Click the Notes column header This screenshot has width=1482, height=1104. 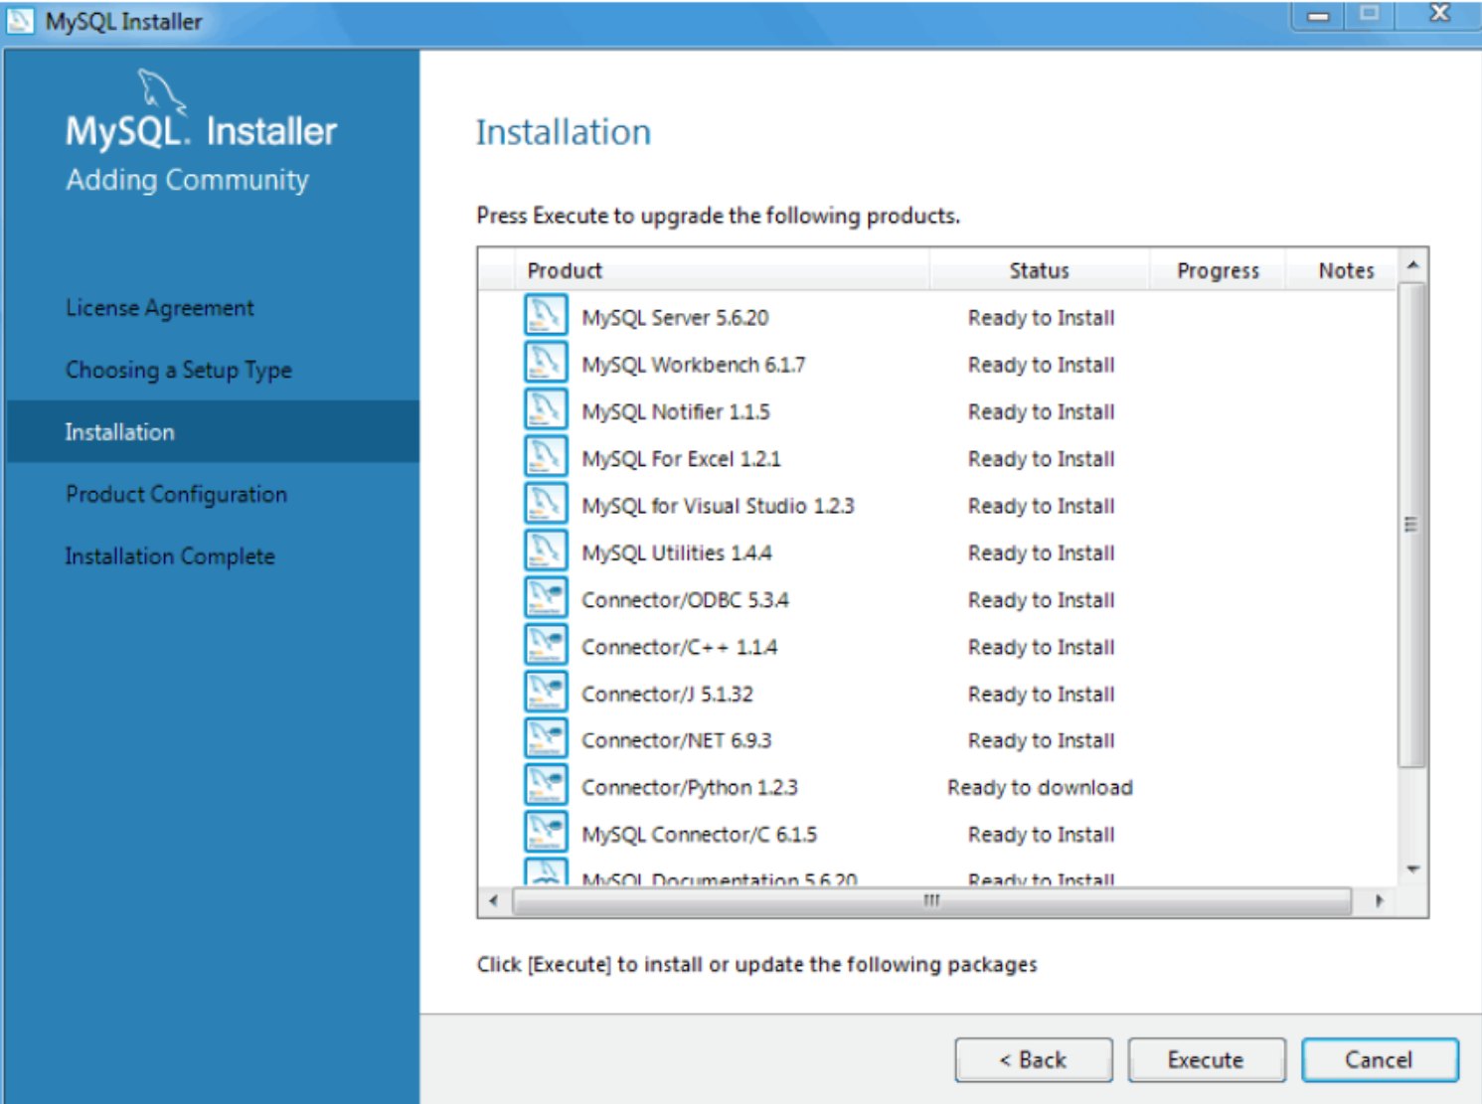(x=1345, y=269)
